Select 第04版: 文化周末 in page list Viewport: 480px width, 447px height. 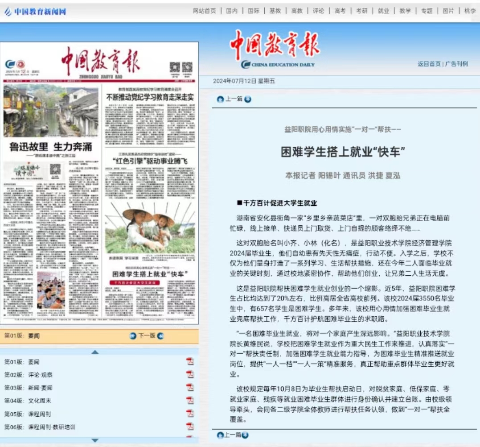[x=28, y=401]
